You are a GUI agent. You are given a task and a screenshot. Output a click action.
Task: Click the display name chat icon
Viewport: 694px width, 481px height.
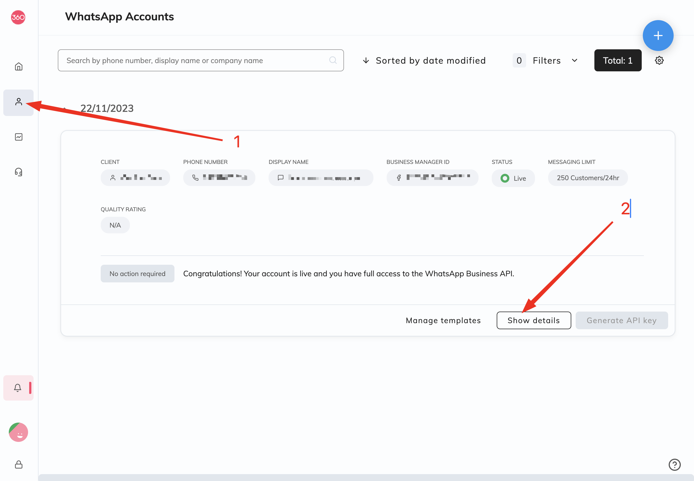(x=280, y=178)
